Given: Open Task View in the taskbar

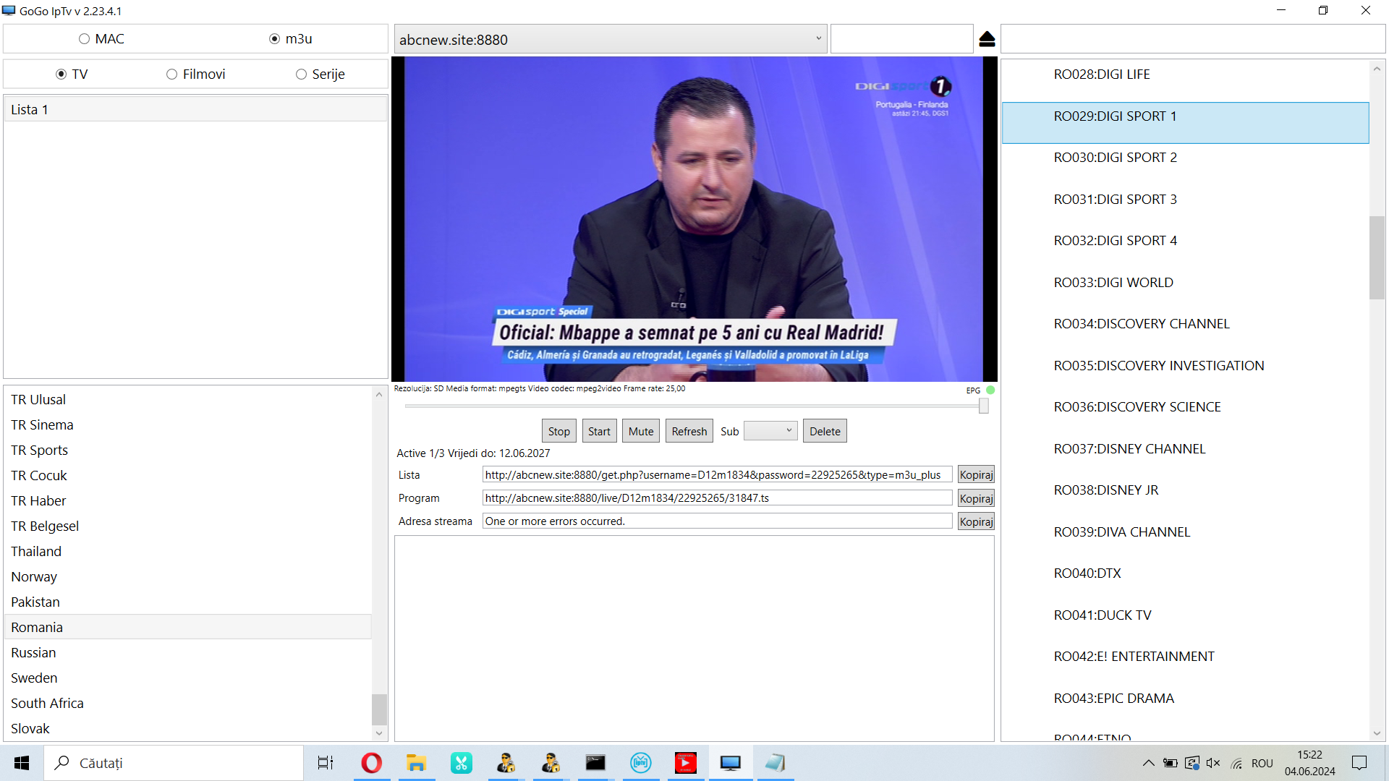Looking at the screenshot, I should [x=326, y=763].
